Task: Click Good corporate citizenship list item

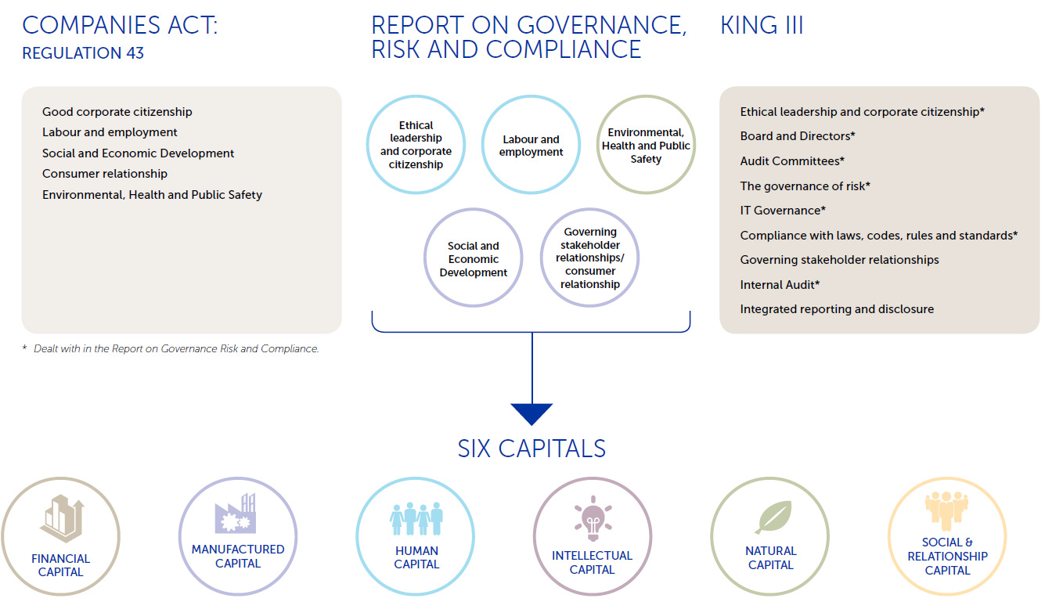Action: 117,112
